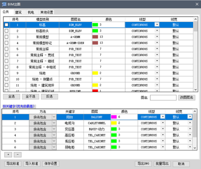The height and width of the screenshot is (169, 201).
Task: Click the 反选 invert selection button
Action: [x=50, y=97]
